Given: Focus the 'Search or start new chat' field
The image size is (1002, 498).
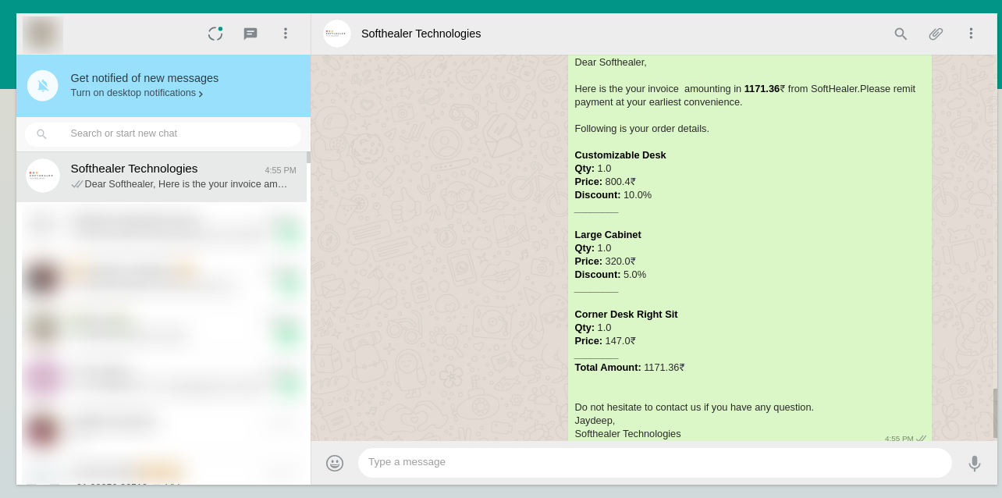Looking at the screenshot, I should 163,134.
